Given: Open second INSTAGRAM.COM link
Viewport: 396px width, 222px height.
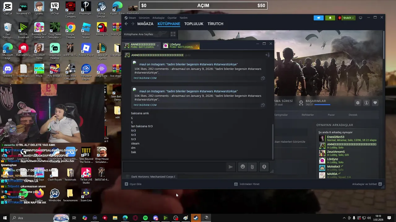Looking at the screenshot, I should click(145, 105).
